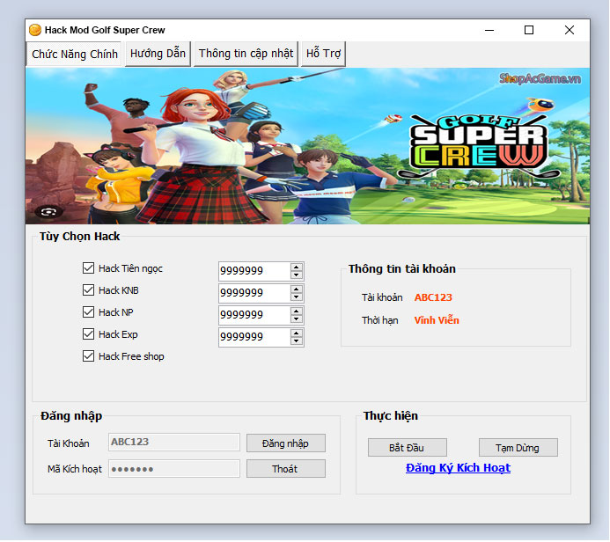Click the Vĩnh Viễn expiry text
Viewport: 610px width, 542px height.
(437, 320)
